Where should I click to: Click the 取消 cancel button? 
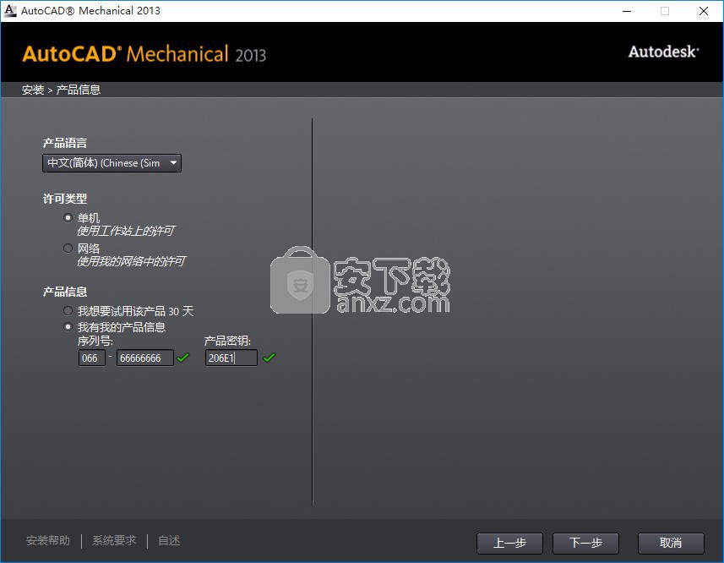(x=671, y=544)
